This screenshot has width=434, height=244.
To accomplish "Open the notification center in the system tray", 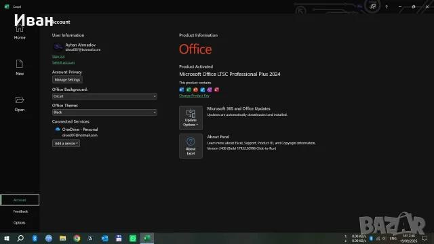I will pyautogui.click(x=425, y=238).
